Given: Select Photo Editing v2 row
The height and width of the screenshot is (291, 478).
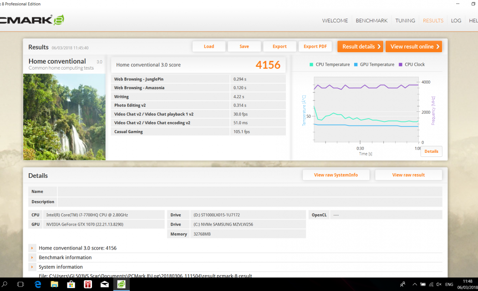Looking at the screenshot, I should point(198,105).
